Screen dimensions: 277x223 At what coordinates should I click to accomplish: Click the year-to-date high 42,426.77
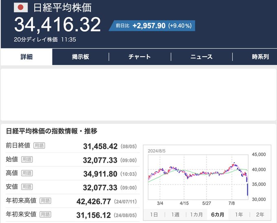(94, 202)
